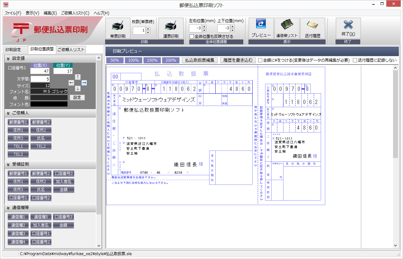
Task: Set preview zoom to 150%
Action: pyautogui.click(x=152, y=60)
